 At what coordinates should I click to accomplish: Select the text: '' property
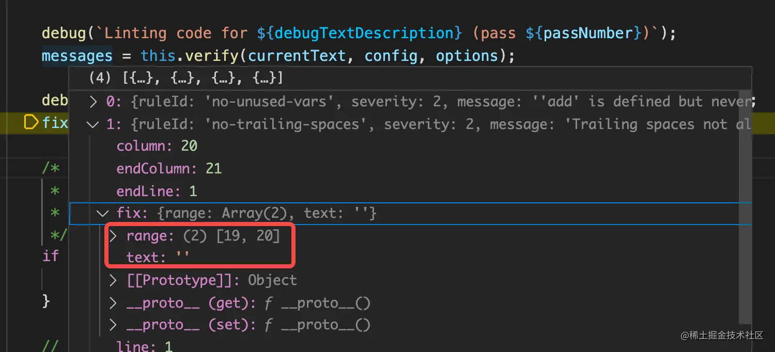pyautogui.click(x=158, y=257)
